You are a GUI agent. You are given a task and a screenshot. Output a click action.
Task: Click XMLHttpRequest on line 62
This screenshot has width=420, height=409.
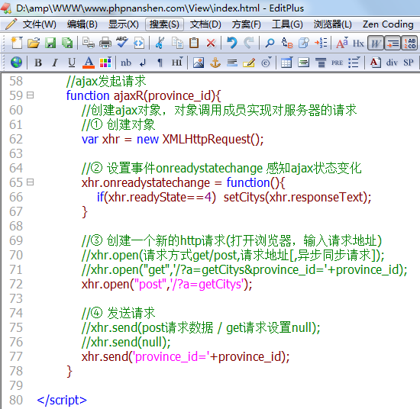click(206, 139)
